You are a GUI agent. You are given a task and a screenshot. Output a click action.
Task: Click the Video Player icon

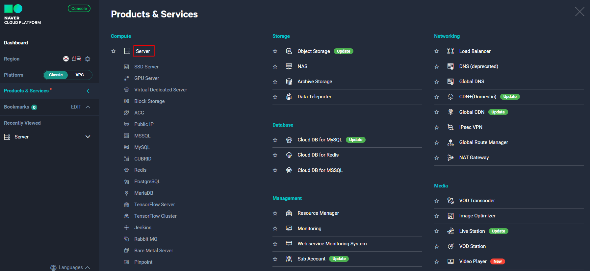click(450, 261)
